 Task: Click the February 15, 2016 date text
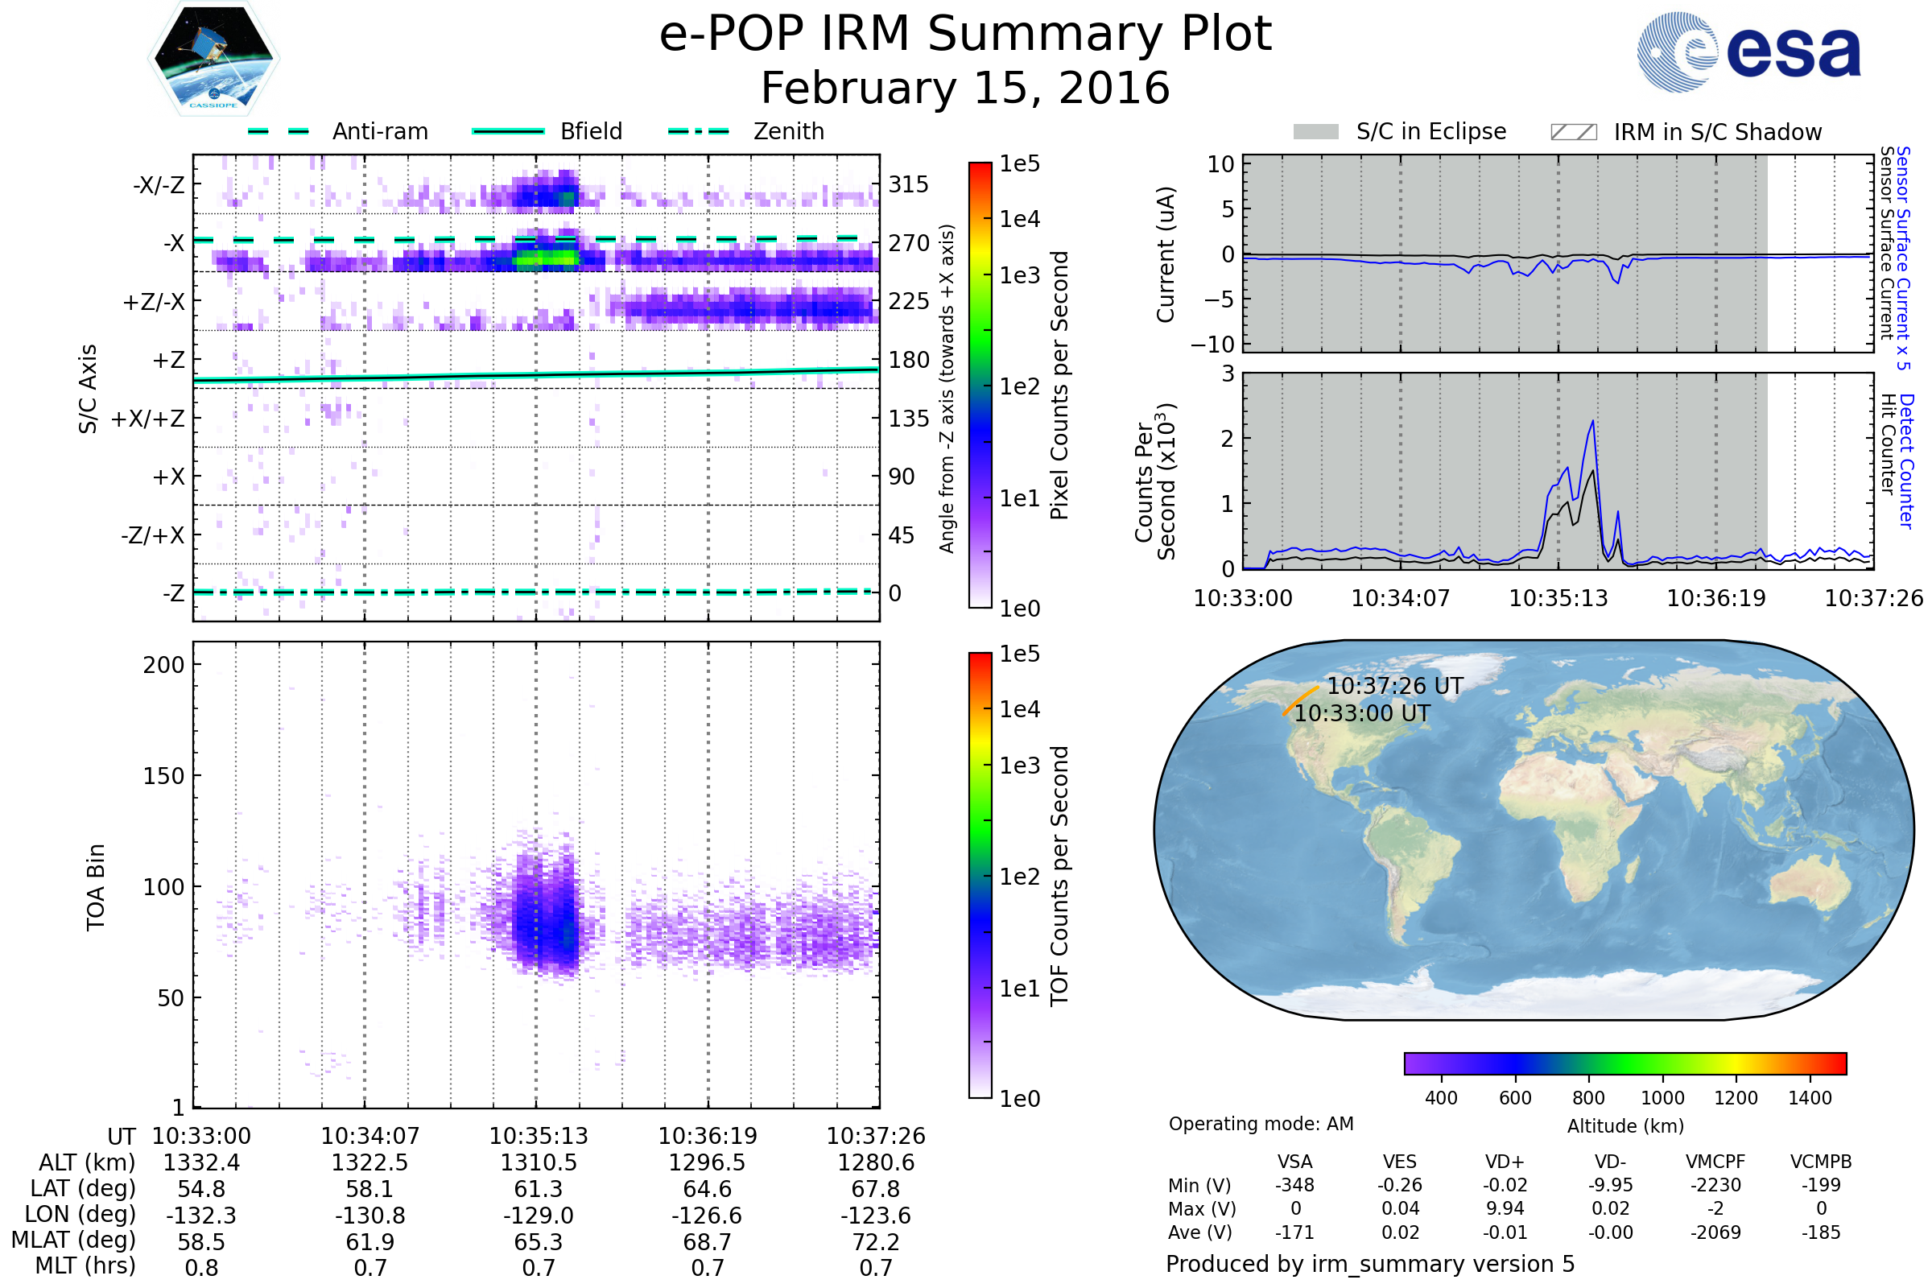point(965,89)
